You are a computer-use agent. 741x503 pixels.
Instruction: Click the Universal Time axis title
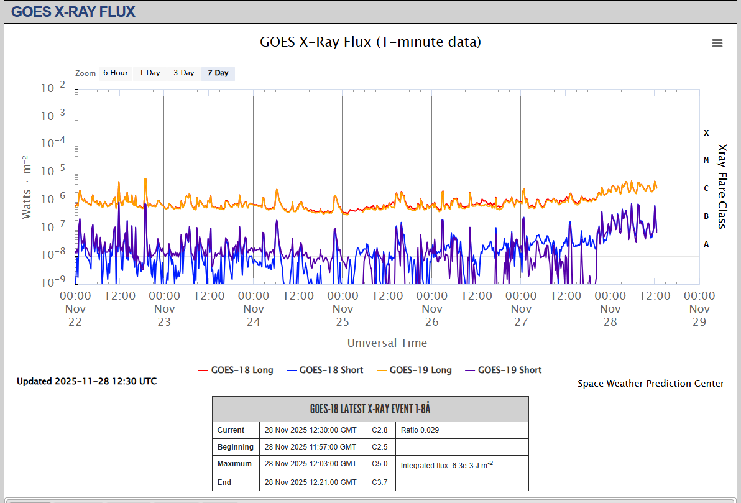[387, 343]
